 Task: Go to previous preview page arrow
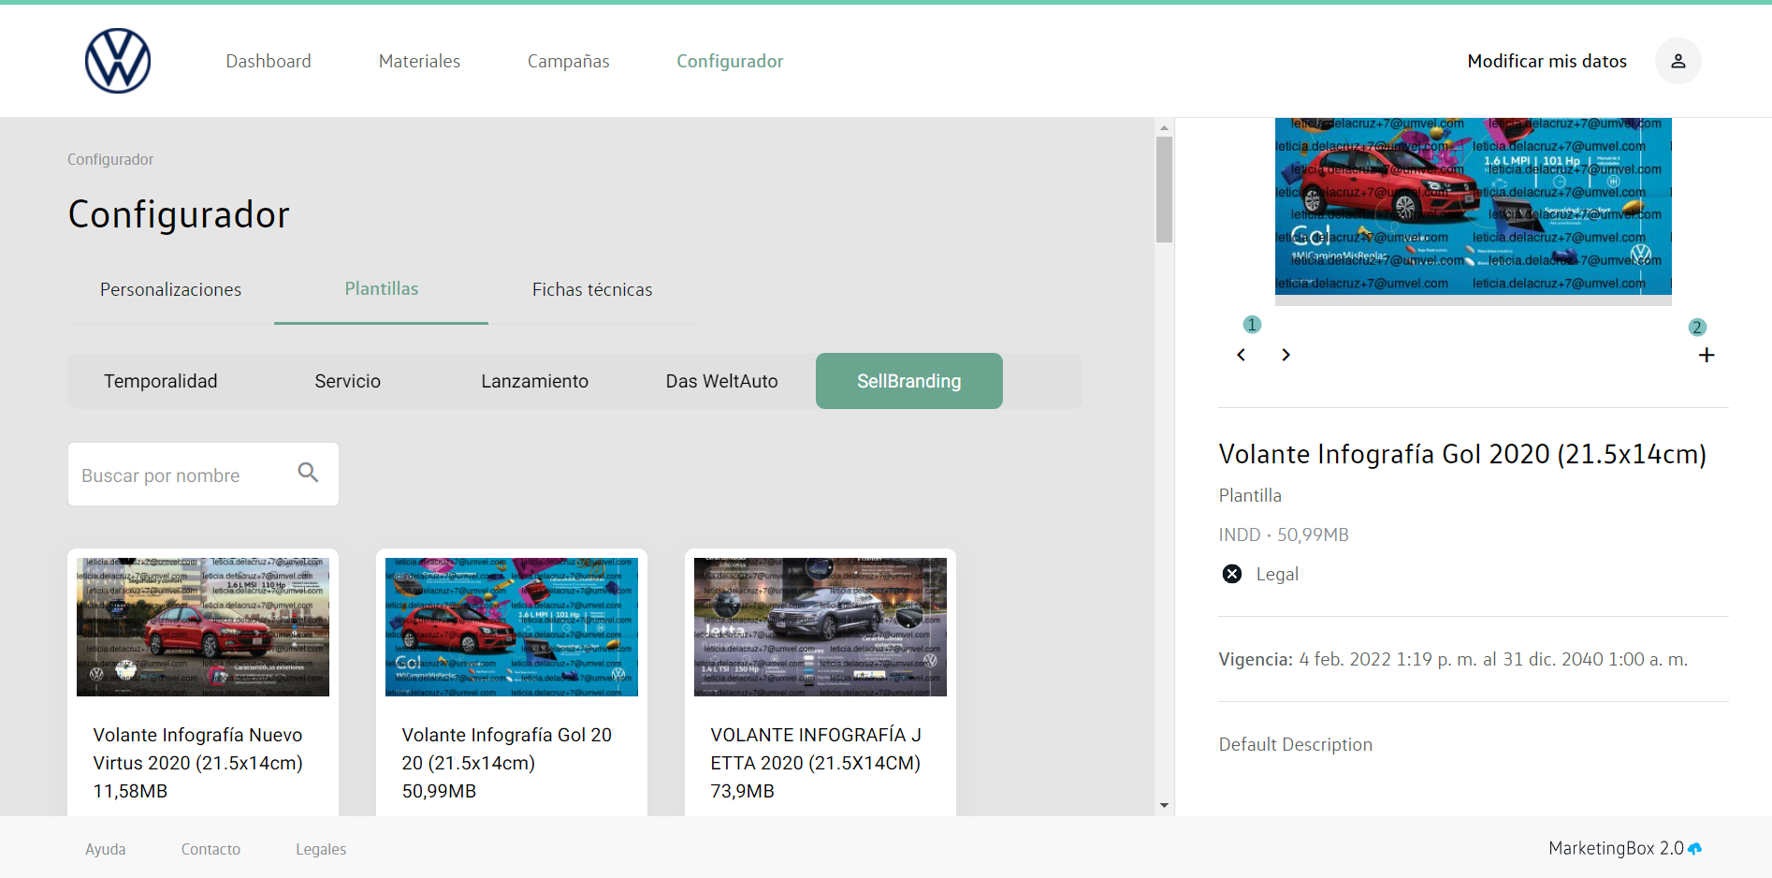[x=1242, y=355]
